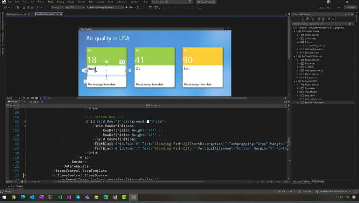The height and width of the screenshot is (203, 359).
Task: Collapse the AirQuality.WinForms project node
Action: point(295,56)
